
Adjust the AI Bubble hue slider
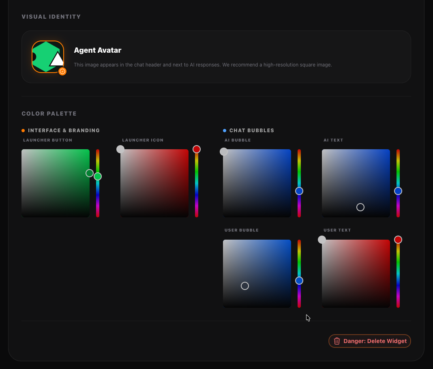[x=299, y=191]
